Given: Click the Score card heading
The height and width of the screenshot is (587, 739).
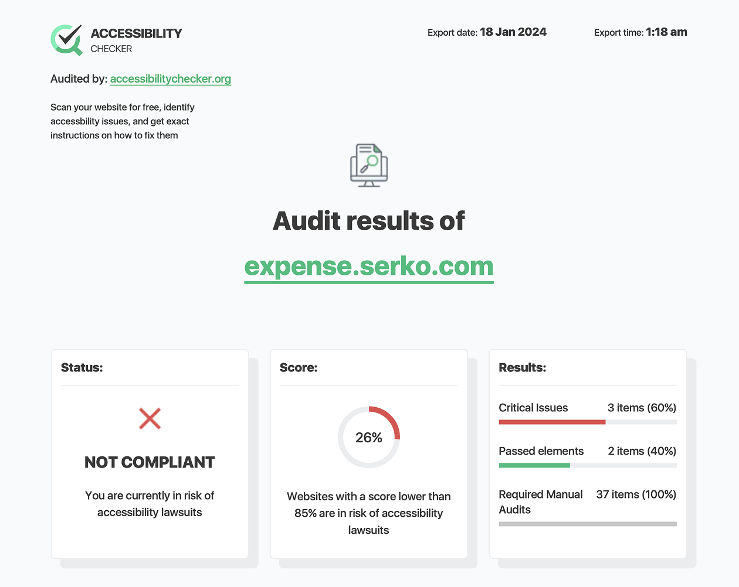Looking at the screenshot, I should click(x=299, y=368).
